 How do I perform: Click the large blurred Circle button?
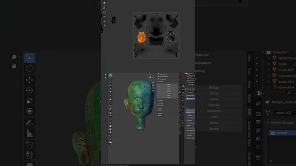coord(214,93)
